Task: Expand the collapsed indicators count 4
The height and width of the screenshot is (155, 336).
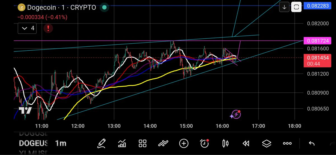Action: click(27, 28)
